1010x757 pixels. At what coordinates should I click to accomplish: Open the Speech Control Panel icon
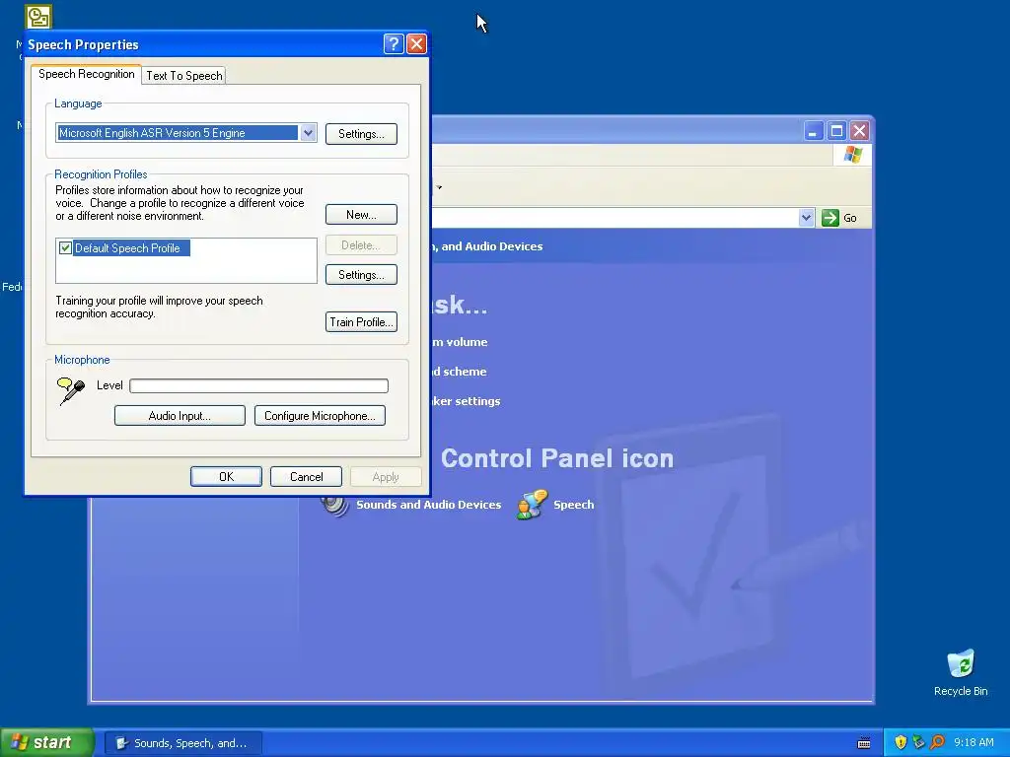[x=532, y=504]
